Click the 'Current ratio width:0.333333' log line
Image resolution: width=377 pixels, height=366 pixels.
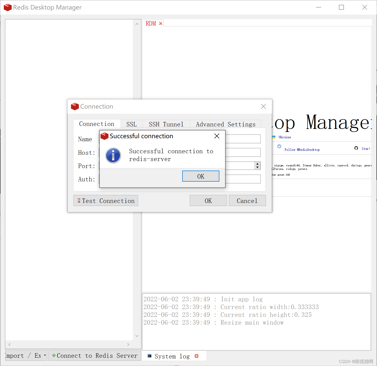(x=231, y=307)
